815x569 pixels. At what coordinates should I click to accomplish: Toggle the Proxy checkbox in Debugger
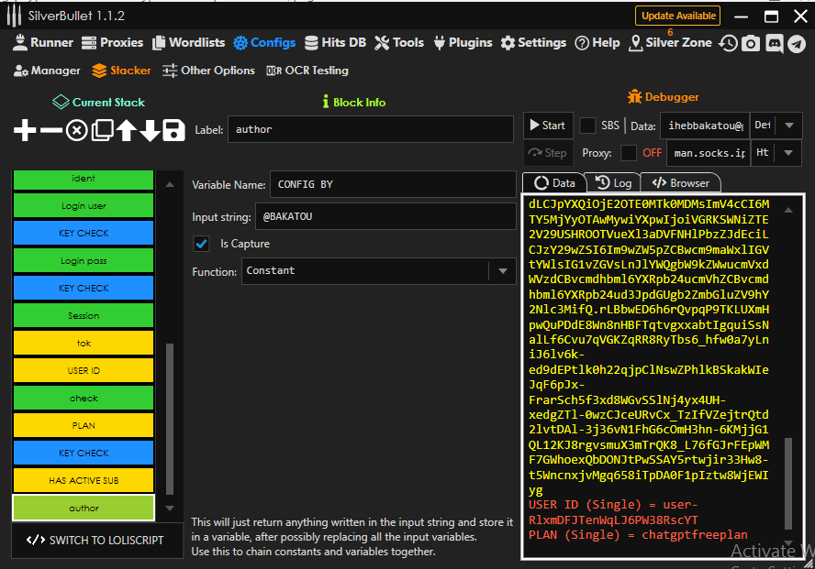629,153
